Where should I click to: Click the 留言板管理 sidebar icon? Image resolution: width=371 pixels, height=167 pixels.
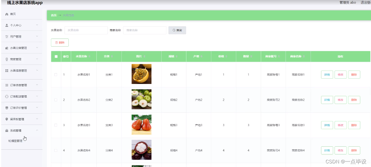(7, 119)
